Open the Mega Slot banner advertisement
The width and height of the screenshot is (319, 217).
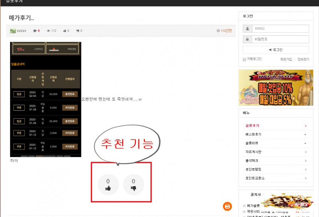tap(276, 87)
